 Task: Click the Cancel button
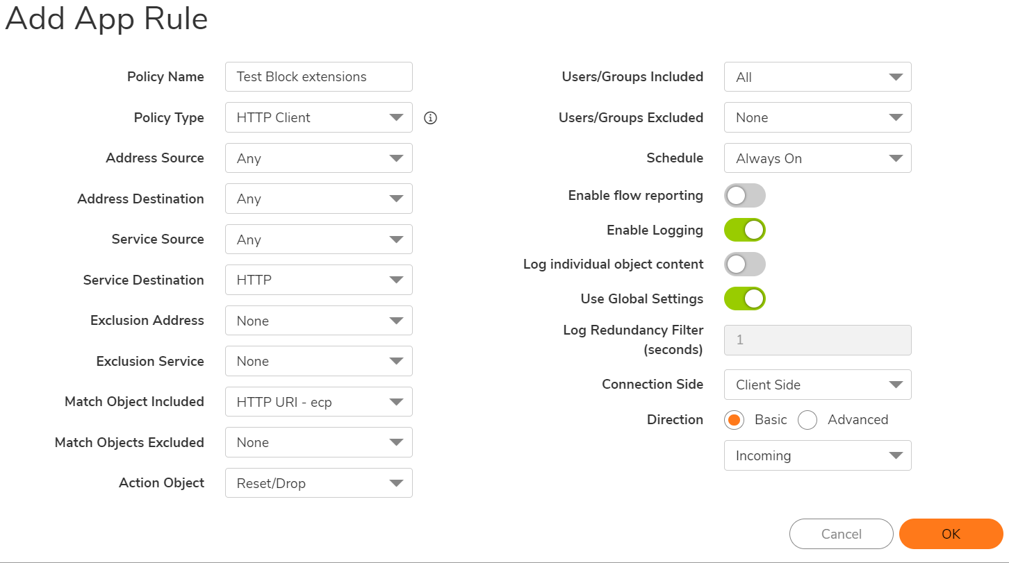pos(841,534)
